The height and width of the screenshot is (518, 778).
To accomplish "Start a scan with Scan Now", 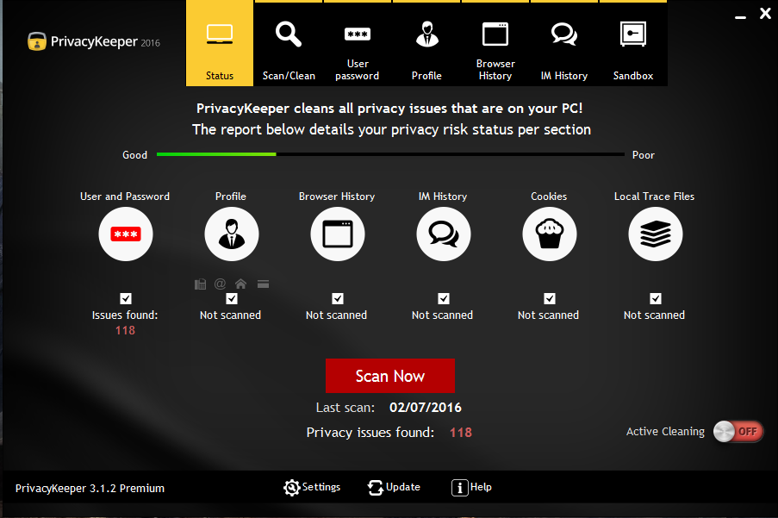I will point(390,376).
